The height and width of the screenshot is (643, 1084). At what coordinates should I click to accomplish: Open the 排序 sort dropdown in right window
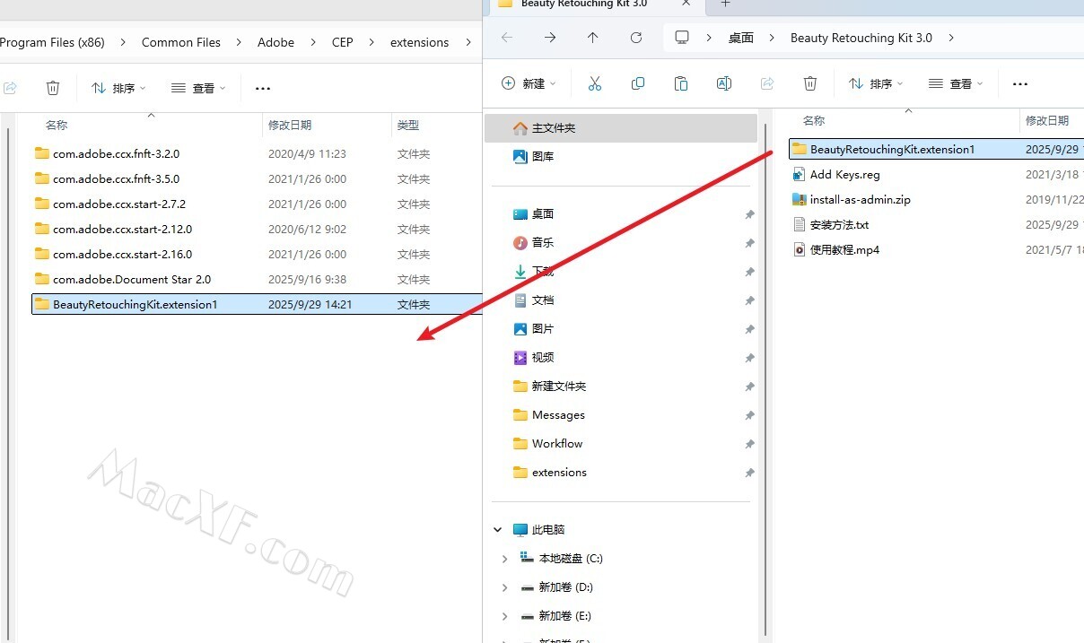tap(875, 83)
